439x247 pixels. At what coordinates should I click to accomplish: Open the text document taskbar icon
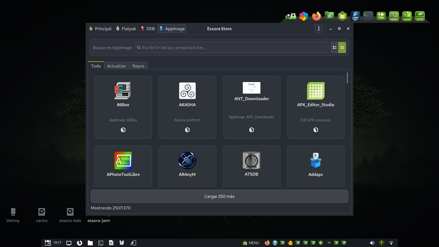(x=111, y=243)
